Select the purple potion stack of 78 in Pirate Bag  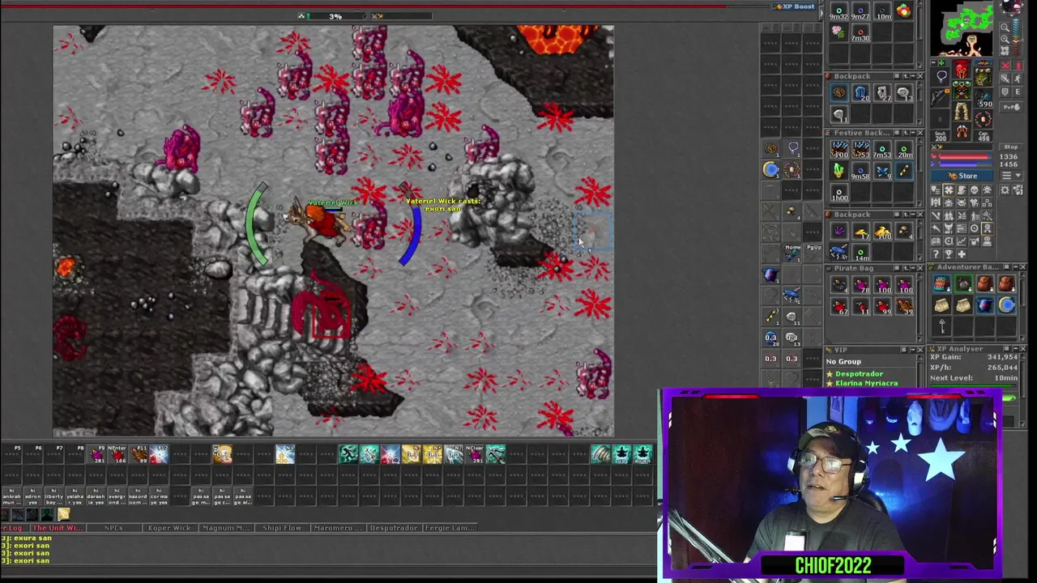point(860,283)
